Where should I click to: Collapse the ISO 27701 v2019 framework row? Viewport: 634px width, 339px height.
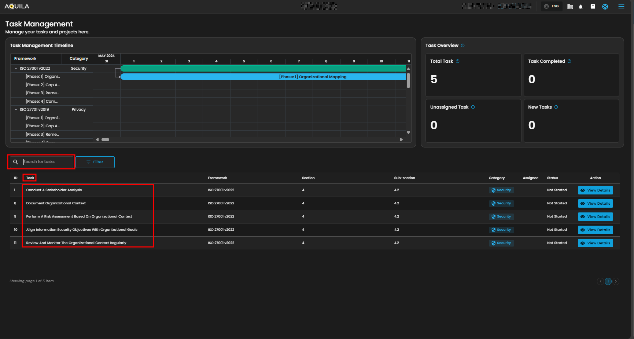[16, 110]
